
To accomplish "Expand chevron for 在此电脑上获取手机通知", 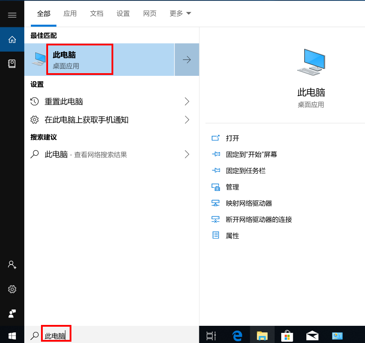I will [187, 120].
